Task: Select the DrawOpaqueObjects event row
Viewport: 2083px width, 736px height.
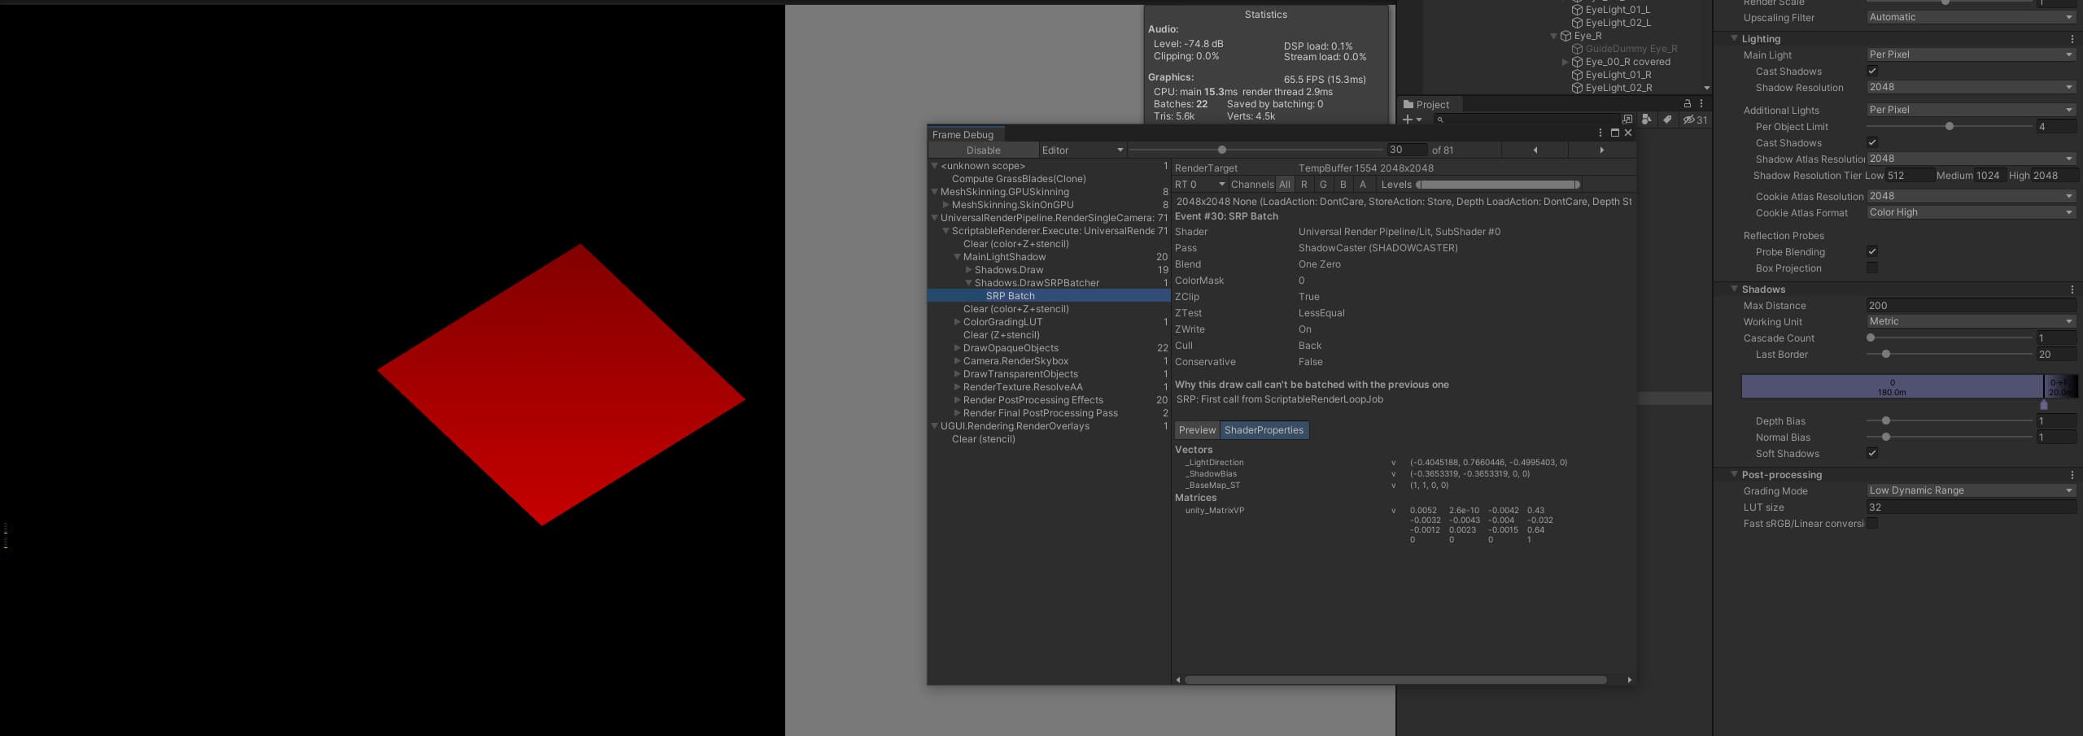Action: [1049, 348]
